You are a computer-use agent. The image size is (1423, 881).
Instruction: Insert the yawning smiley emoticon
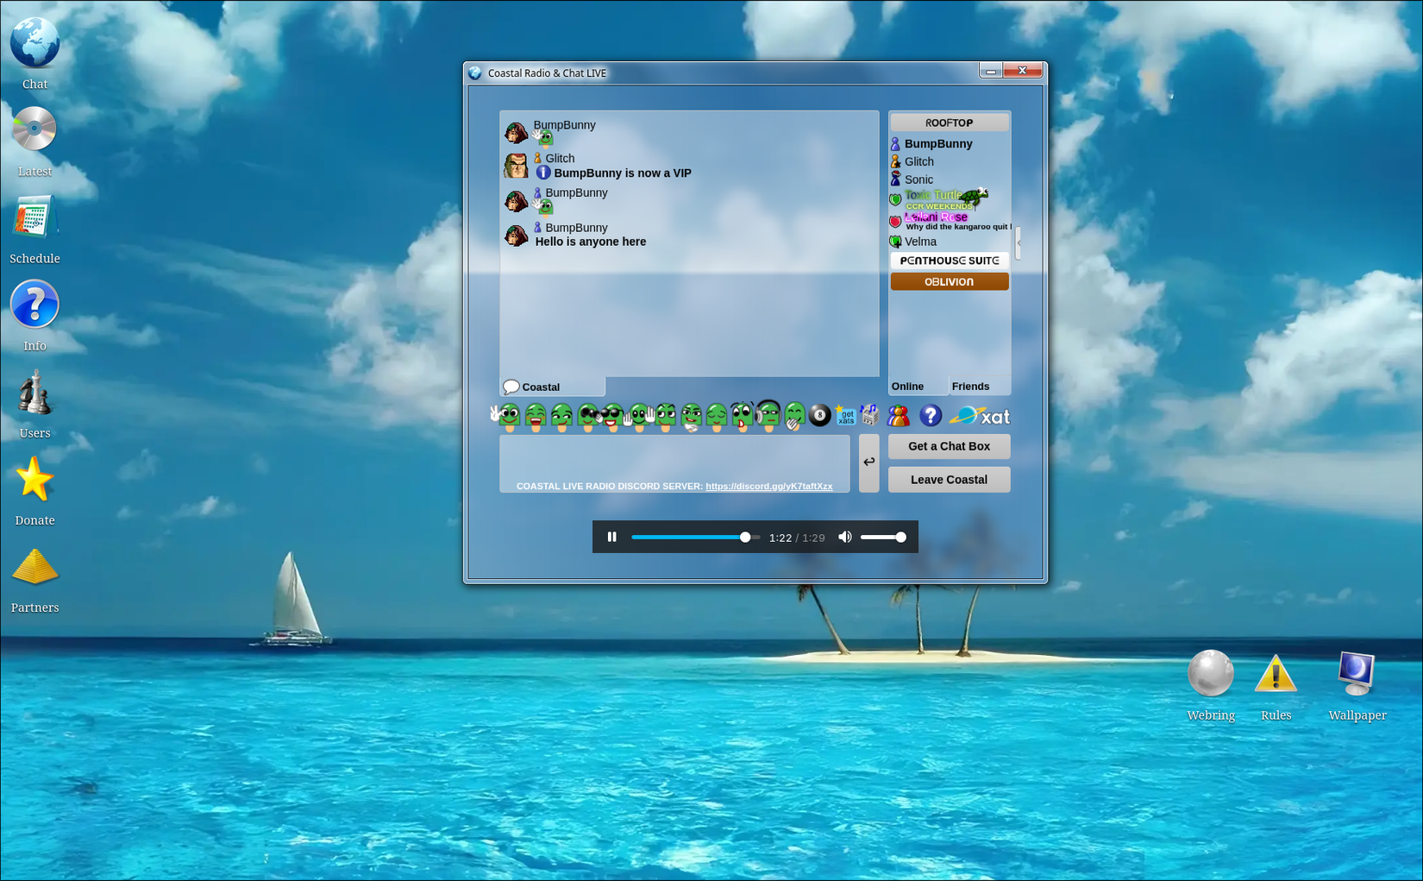tap(794, 417)
